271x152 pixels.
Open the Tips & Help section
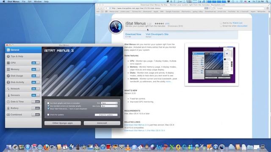pos(23,56)
